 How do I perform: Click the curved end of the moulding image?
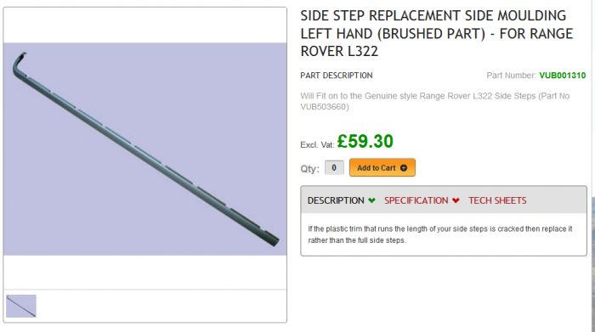(20, 63)
